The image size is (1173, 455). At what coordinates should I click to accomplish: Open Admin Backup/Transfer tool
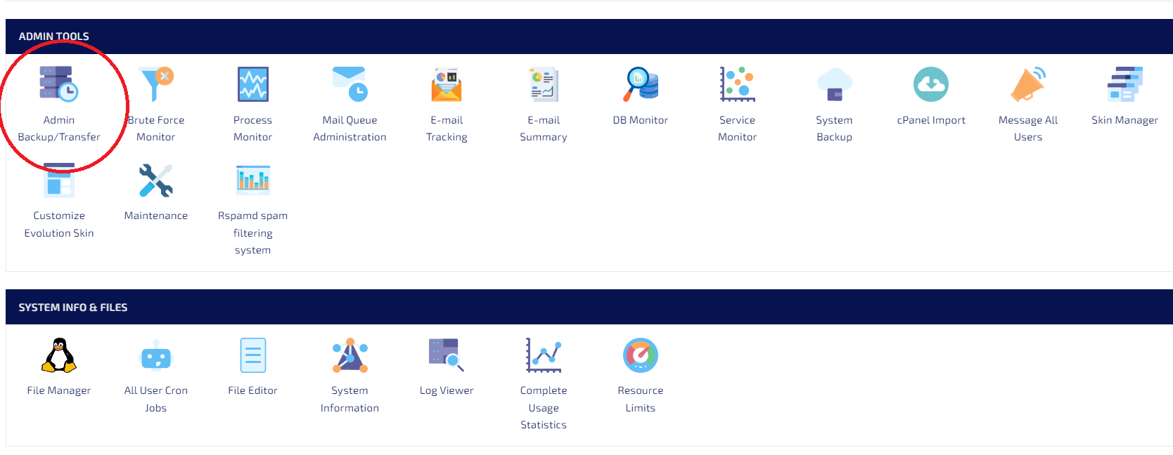[59, 85]
